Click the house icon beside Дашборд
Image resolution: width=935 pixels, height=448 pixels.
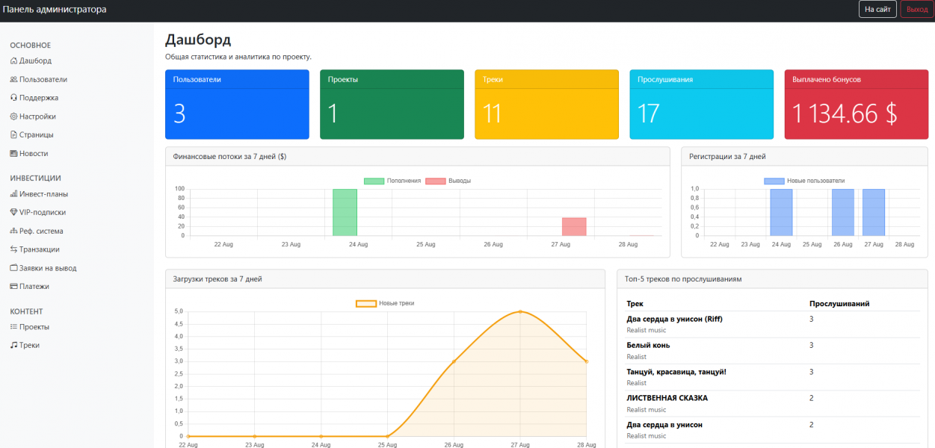tap(13, 61)
